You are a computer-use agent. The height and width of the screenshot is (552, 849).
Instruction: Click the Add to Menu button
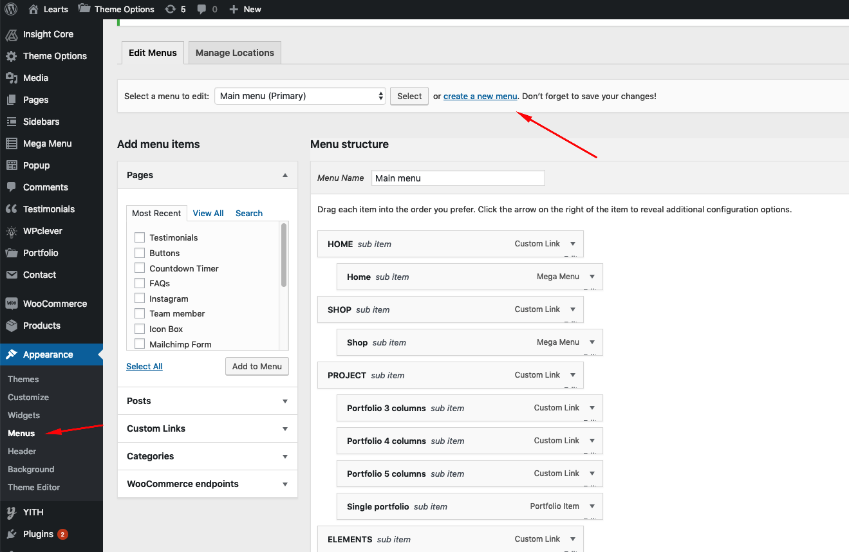click(257, 366)
